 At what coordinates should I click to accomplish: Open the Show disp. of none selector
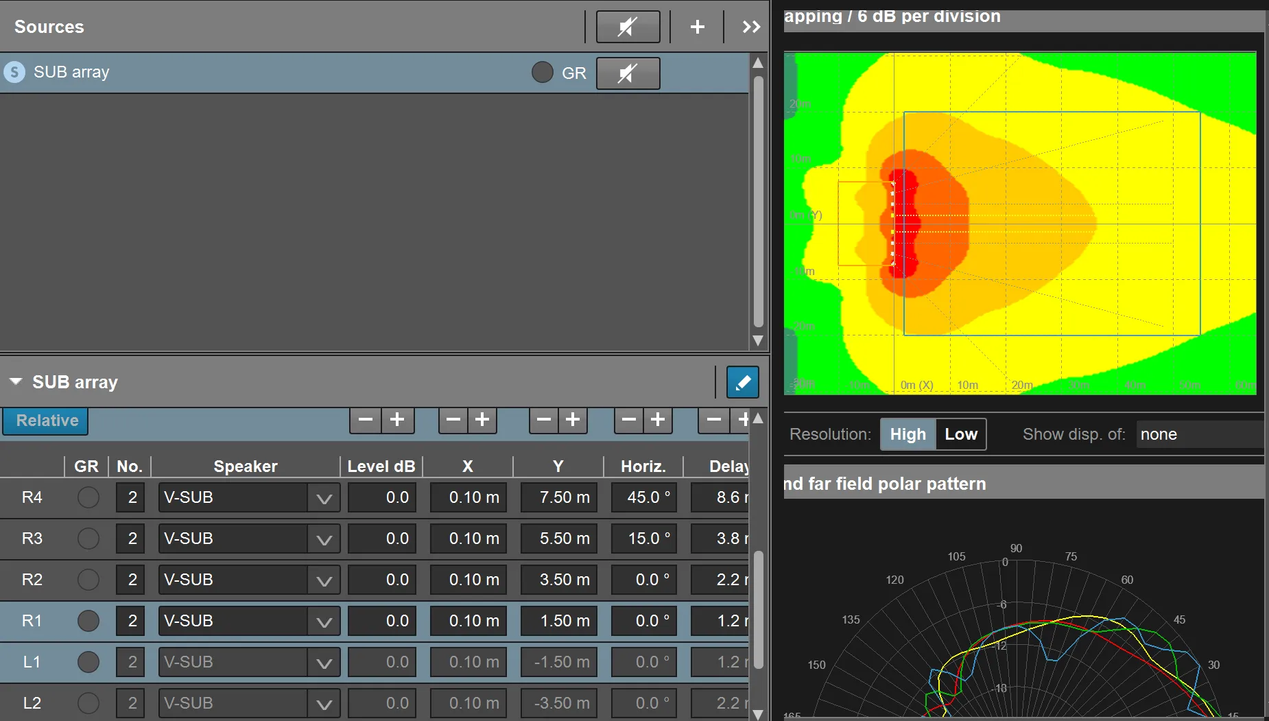coord(1200,434)
